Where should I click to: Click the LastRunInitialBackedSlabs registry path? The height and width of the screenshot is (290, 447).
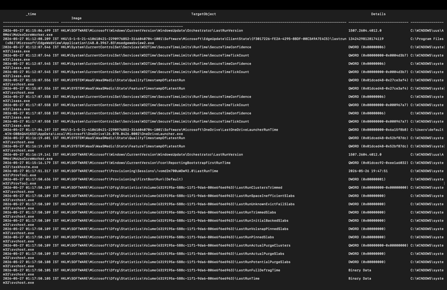click(x=175, y=221)
